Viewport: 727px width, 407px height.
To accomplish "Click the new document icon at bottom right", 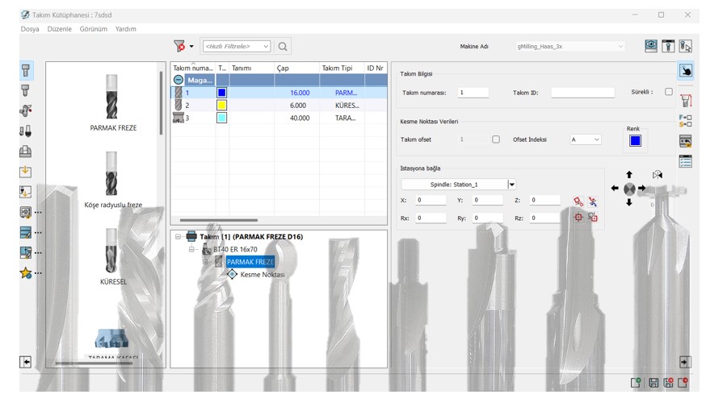I will pos(636,382).
